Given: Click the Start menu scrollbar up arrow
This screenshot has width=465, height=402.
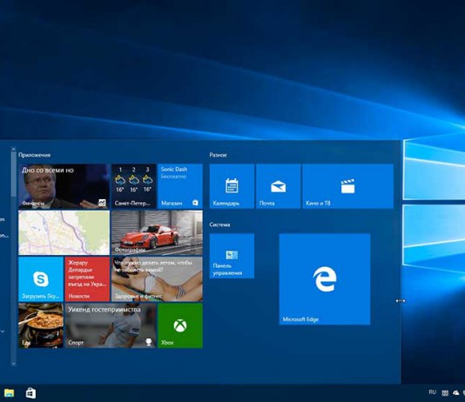Looking at the screenshot, I should click(13, 149).
